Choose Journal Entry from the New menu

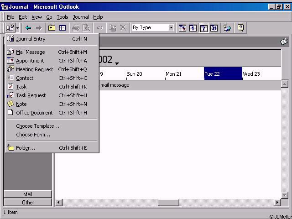52,39
